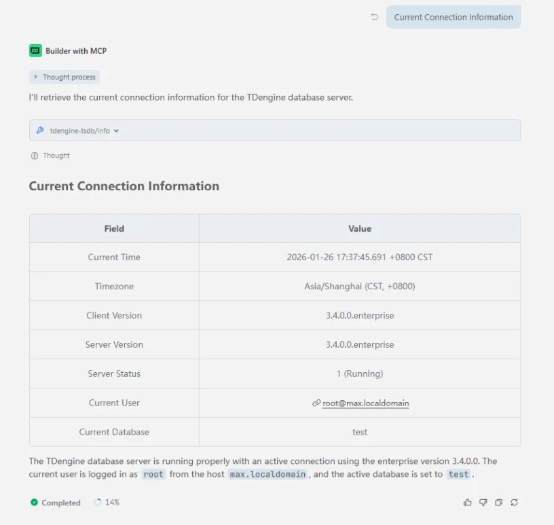Click the info icon next to Thought
Image resolution: width=554 pixels, height=525 pixels.
[x=34, y=156]
